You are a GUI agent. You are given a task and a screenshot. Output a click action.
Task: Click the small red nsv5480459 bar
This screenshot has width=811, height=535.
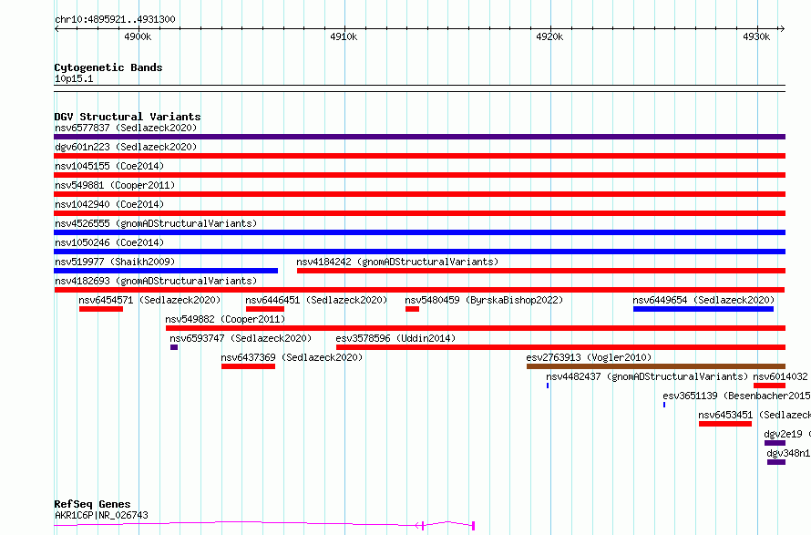click(x=412, y=309)
